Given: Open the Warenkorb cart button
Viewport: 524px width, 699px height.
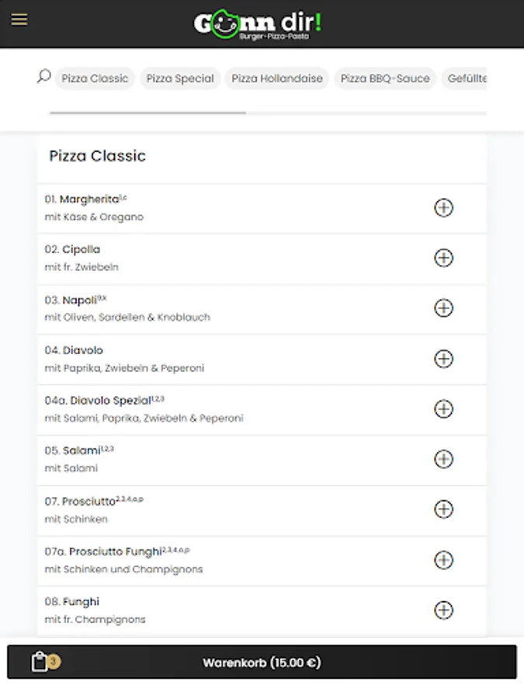Looking at the screenshot, I should pos(262,662).
